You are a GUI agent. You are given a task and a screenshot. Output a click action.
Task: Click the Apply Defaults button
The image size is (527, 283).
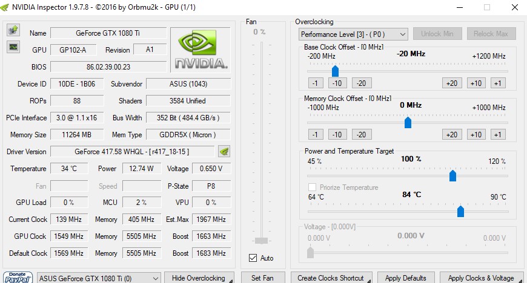click(406, 278)
